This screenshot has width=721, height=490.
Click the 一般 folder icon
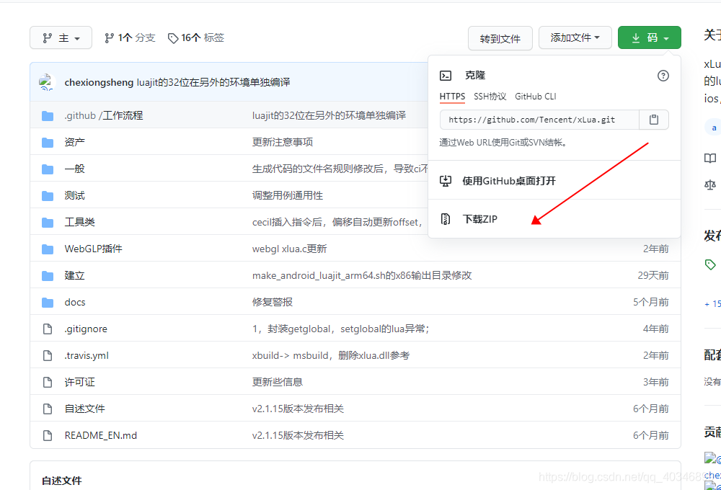pos(48,169)
